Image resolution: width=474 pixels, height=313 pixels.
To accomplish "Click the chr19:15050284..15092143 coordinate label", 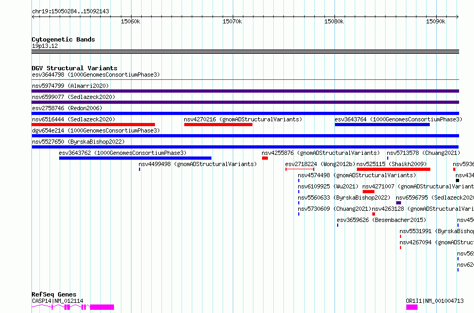I will 70,12.
